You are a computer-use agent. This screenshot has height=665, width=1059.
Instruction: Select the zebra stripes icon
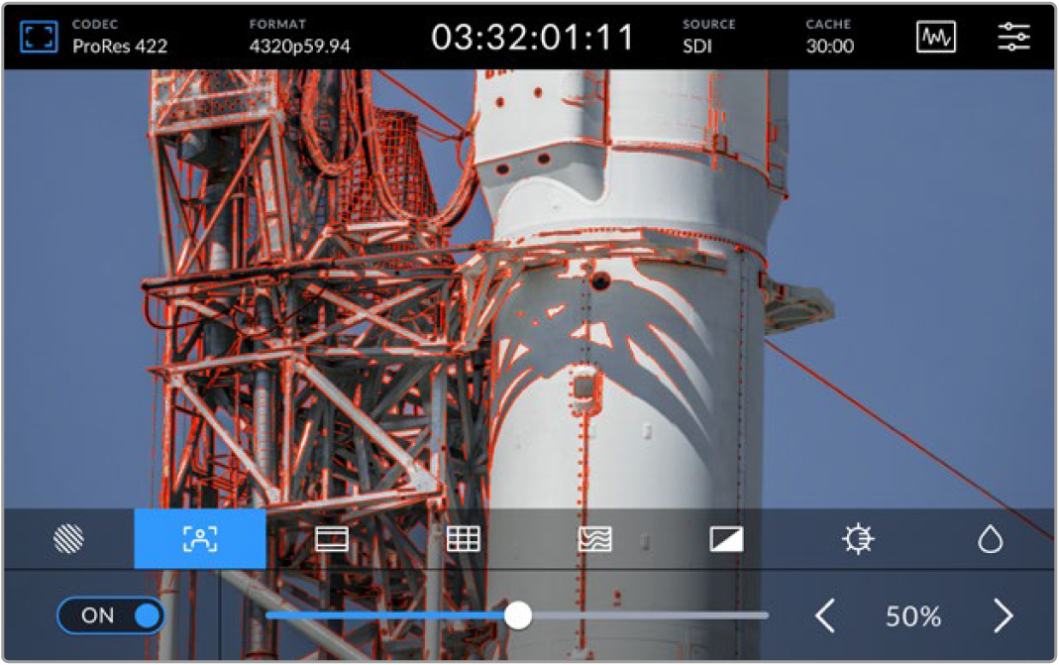pos(68,539)
